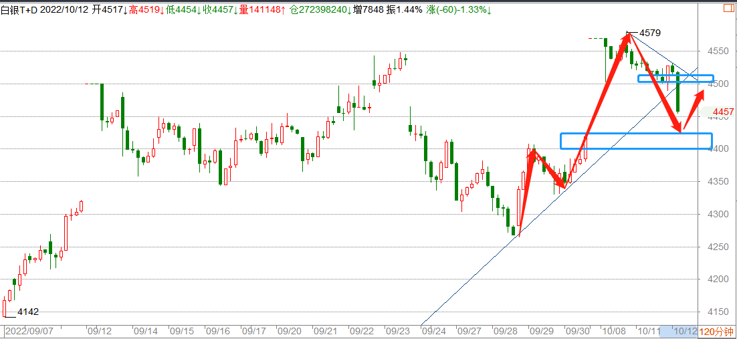Select the 09/16 date on time axis
737x339 pixels.
[x=217, y=331]
